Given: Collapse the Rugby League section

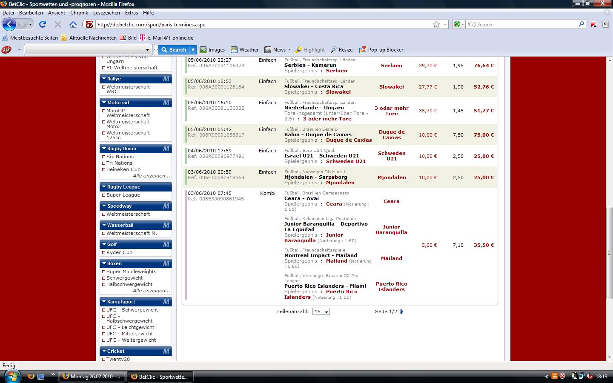Looking at the screenshot, I should (104, 187).
